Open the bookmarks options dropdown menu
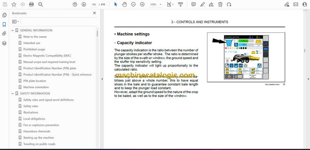Viewport: 310px width, 150px height. tap(15, 21)
